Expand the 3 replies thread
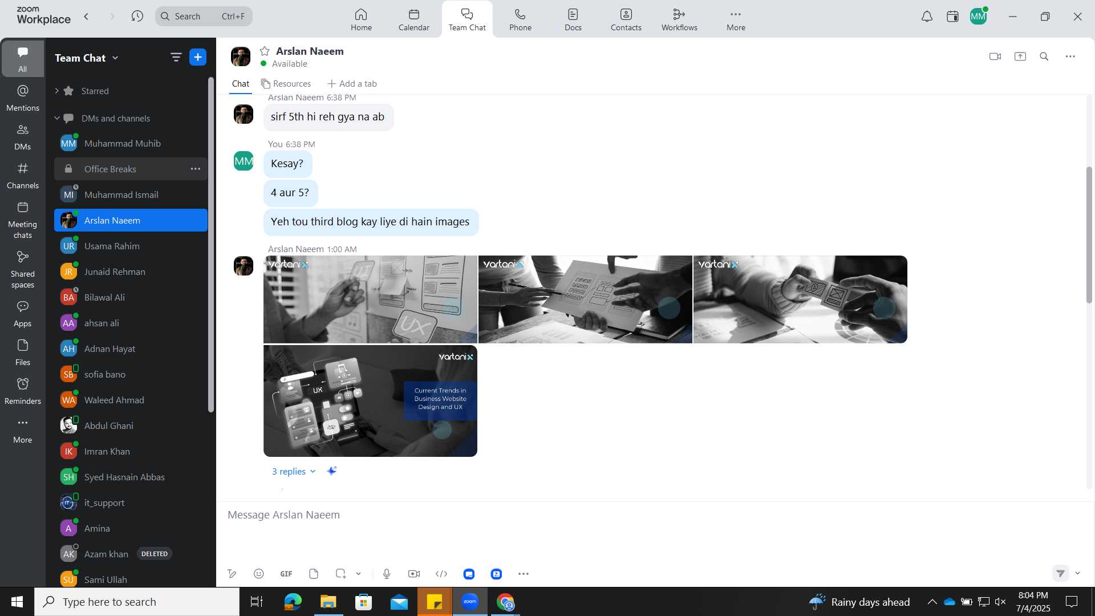The image size is (1095, 616). tap(293, 471)
